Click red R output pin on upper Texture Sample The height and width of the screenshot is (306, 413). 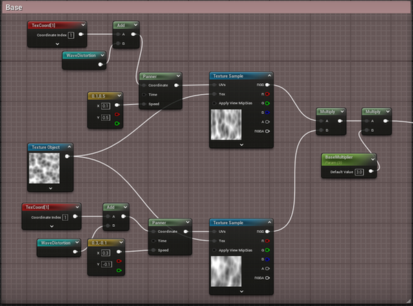coord(268,94)
